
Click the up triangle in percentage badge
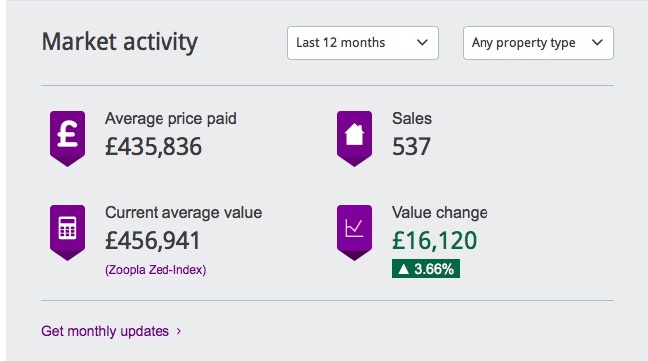point(403,269)
